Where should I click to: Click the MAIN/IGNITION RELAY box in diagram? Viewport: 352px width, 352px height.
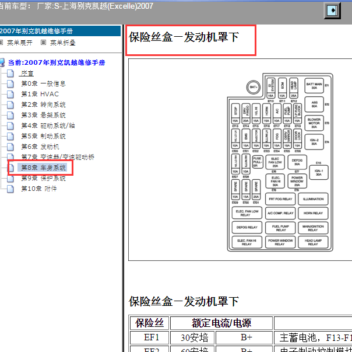tap(313, 228)
